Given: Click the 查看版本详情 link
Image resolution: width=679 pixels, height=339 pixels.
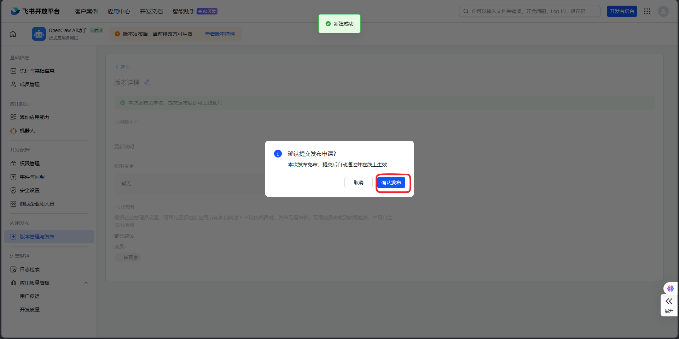Looking at the screenshot, I should tap(220, 34).
